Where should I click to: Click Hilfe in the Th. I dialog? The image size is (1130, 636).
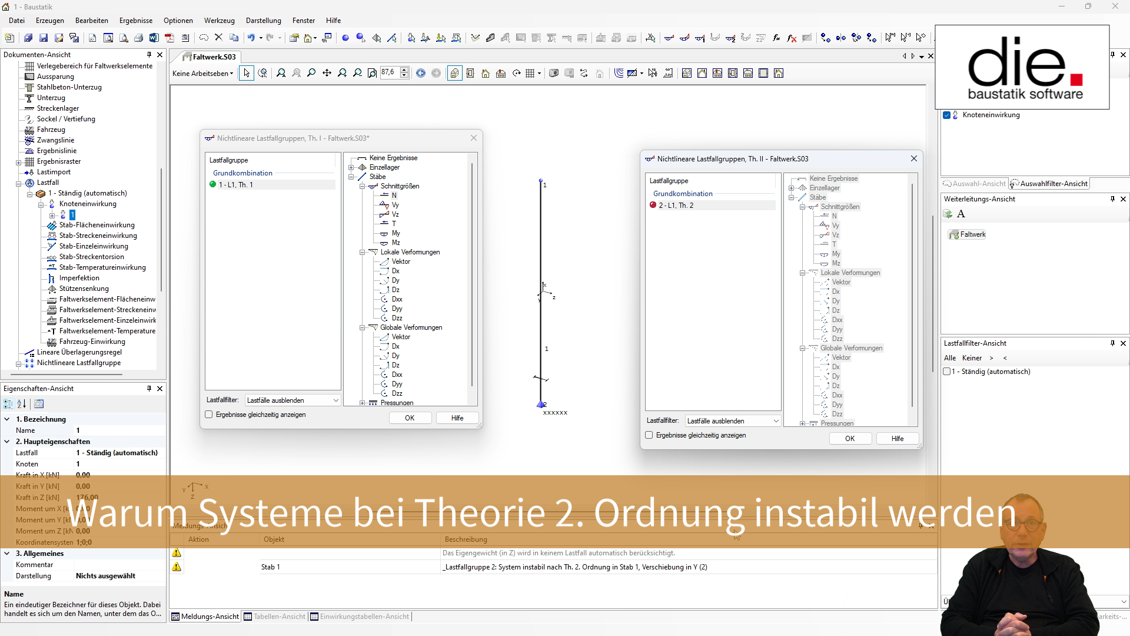457,418
